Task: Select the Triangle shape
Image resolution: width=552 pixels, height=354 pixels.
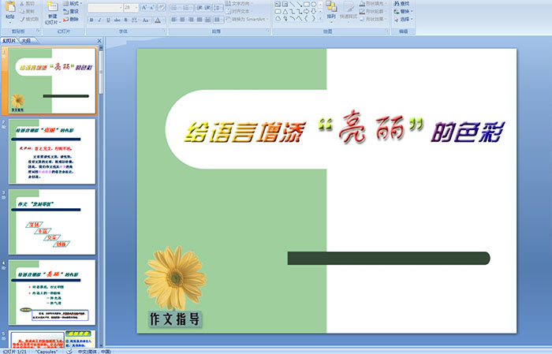Action: (285, 12)
